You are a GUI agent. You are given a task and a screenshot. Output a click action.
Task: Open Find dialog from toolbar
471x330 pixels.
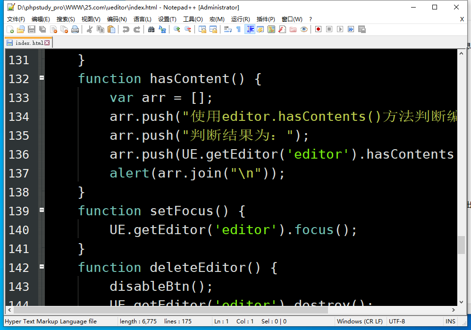151,29
